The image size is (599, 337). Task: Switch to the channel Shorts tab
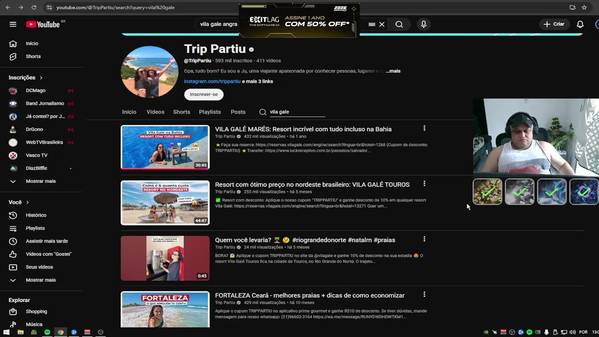point(182,112)
